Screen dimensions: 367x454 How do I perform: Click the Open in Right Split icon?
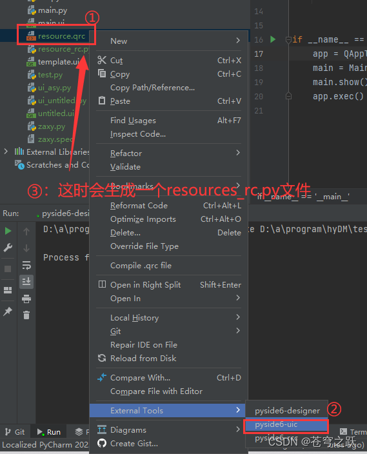(x=102, y=284)
